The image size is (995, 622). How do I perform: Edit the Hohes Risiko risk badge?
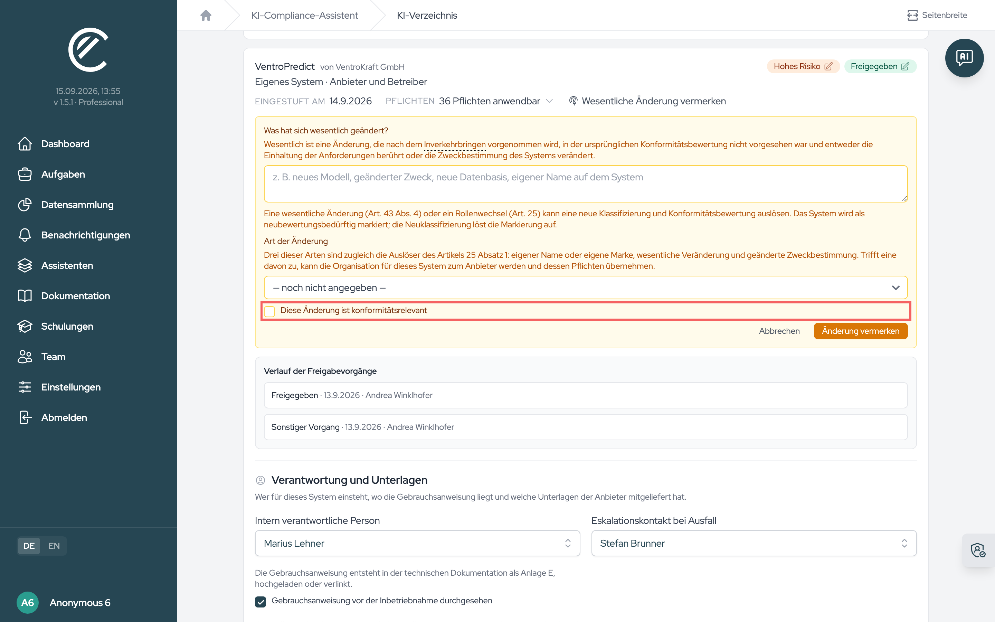coord(803,66)
